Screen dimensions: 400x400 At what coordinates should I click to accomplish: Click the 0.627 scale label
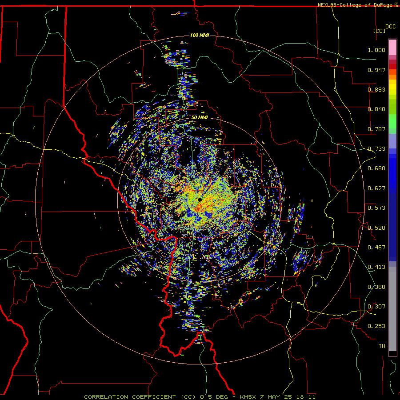(x=376, y=188)
